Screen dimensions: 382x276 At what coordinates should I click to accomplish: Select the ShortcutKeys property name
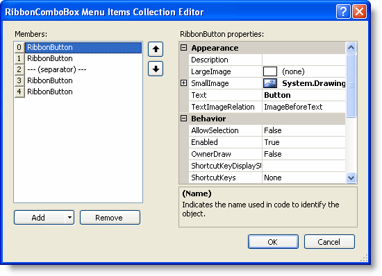pyautogui.click(x=225, y=178)
